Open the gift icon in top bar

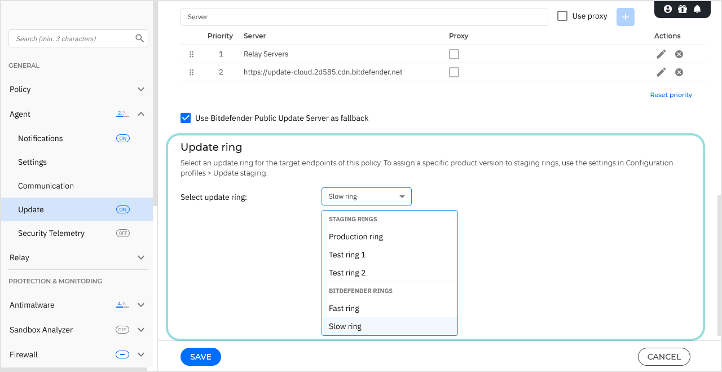coord(683,9)
